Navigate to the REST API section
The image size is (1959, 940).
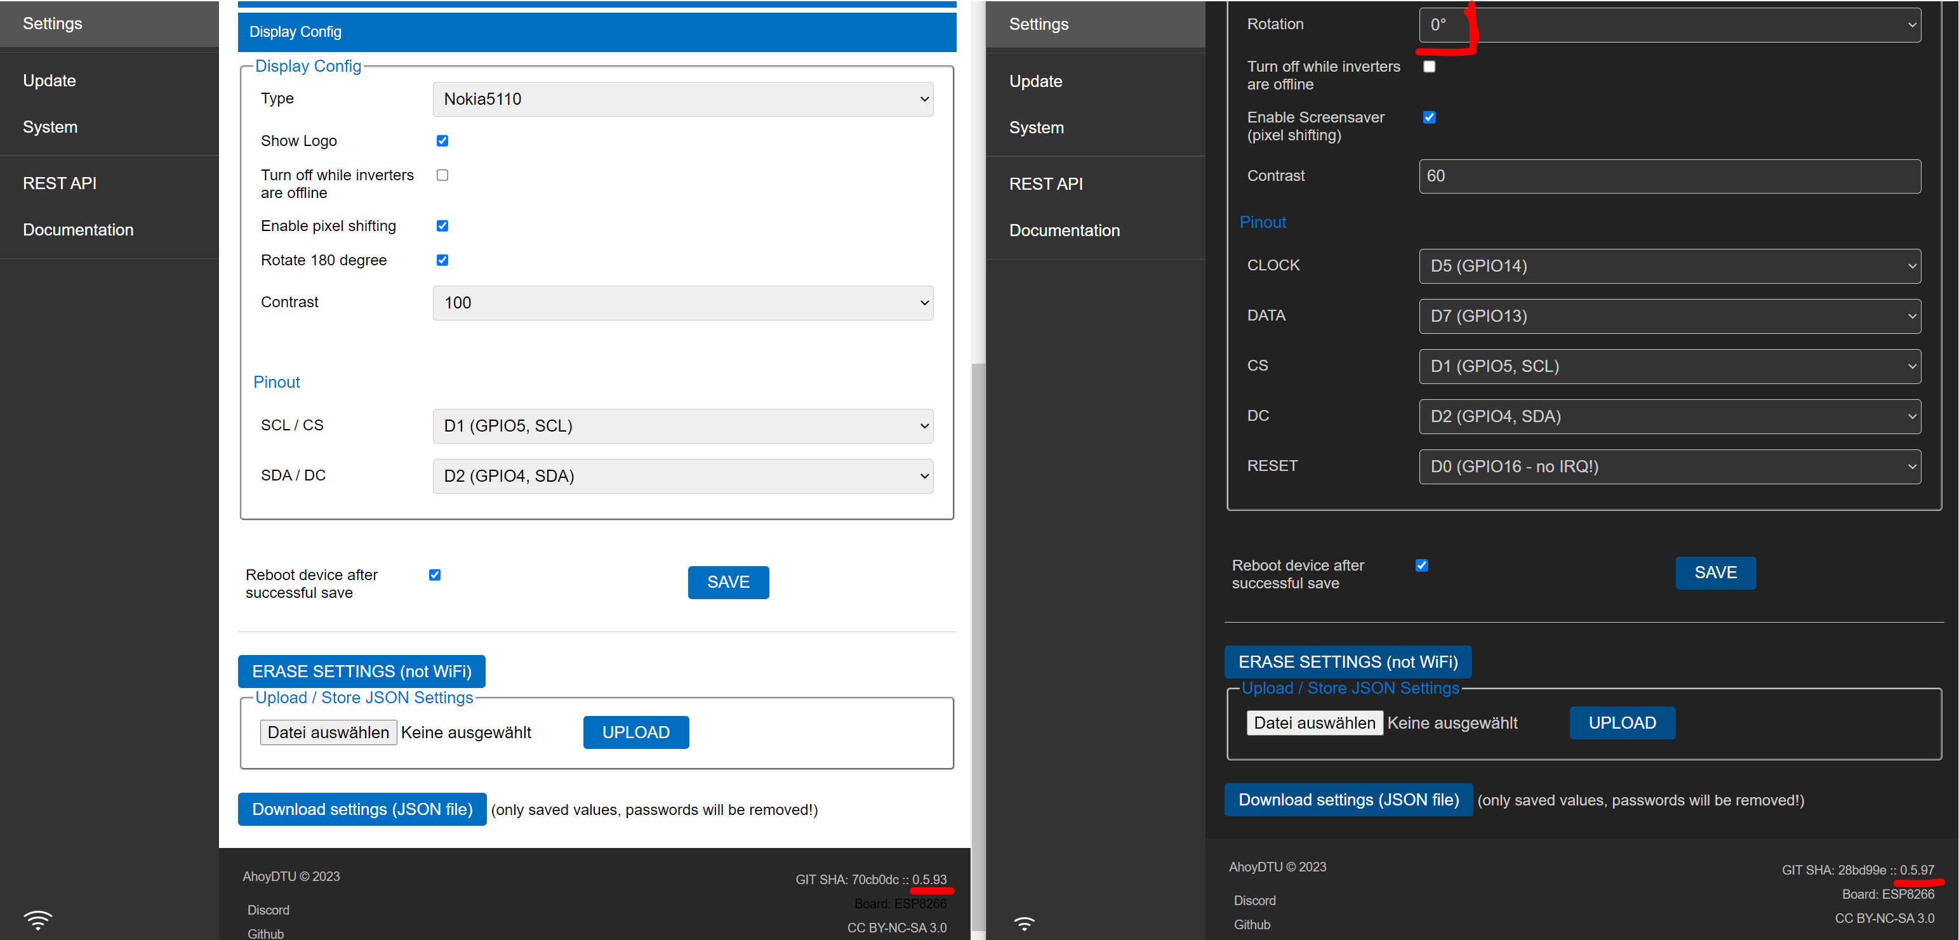(59, 183)
